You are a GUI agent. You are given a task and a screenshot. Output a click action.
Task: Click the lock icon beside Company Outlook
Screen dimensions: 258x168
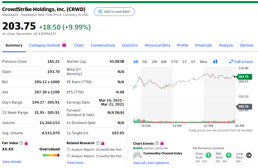coord(64,45)
